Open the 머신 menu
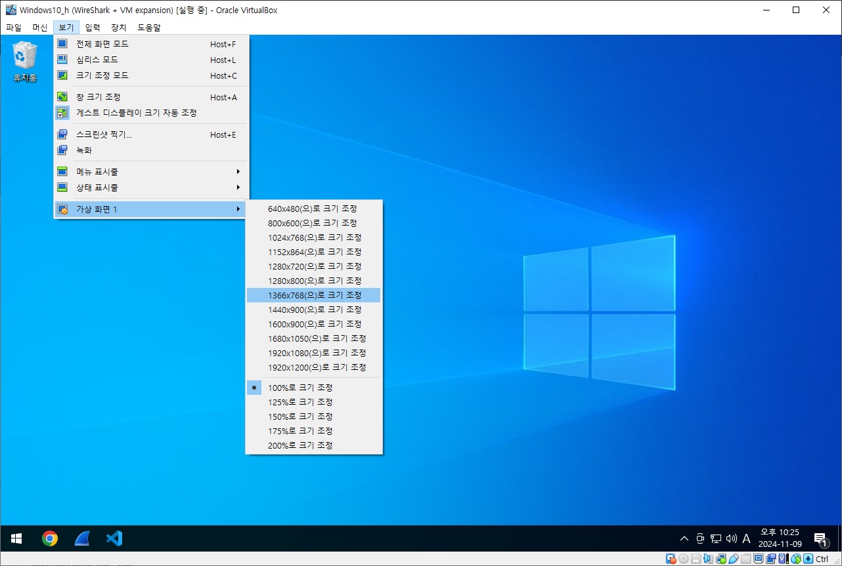Screen dimensions: 842x566 (40, 28)
